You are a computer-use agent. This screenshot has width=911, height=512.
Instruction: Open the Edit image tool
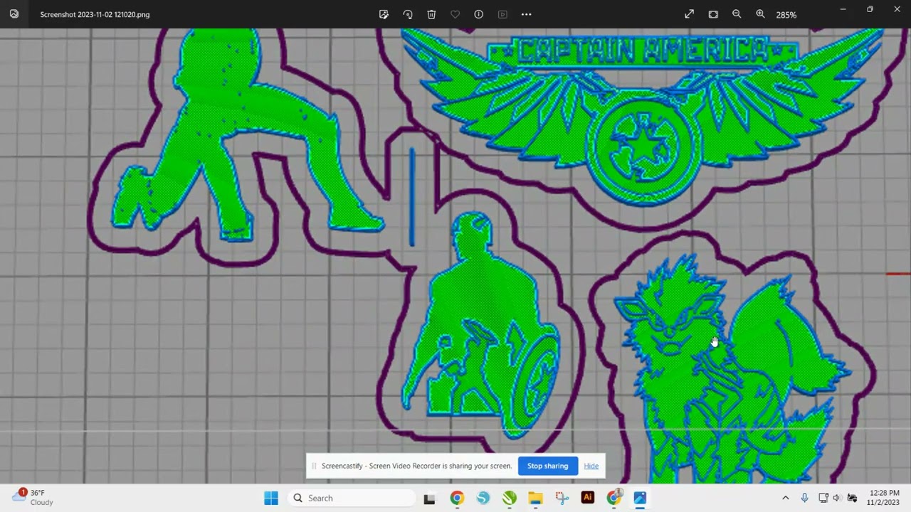pos(384,14)
